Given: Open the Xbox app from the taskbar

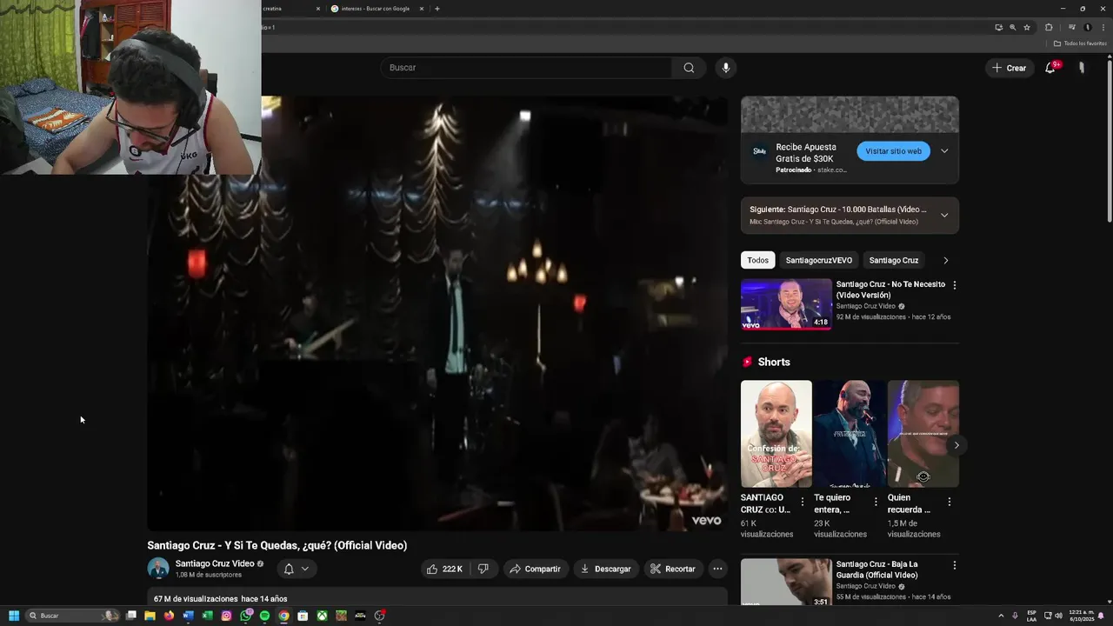Looking at the screenshot, I should pyautogui.click(x=322, y=616).
